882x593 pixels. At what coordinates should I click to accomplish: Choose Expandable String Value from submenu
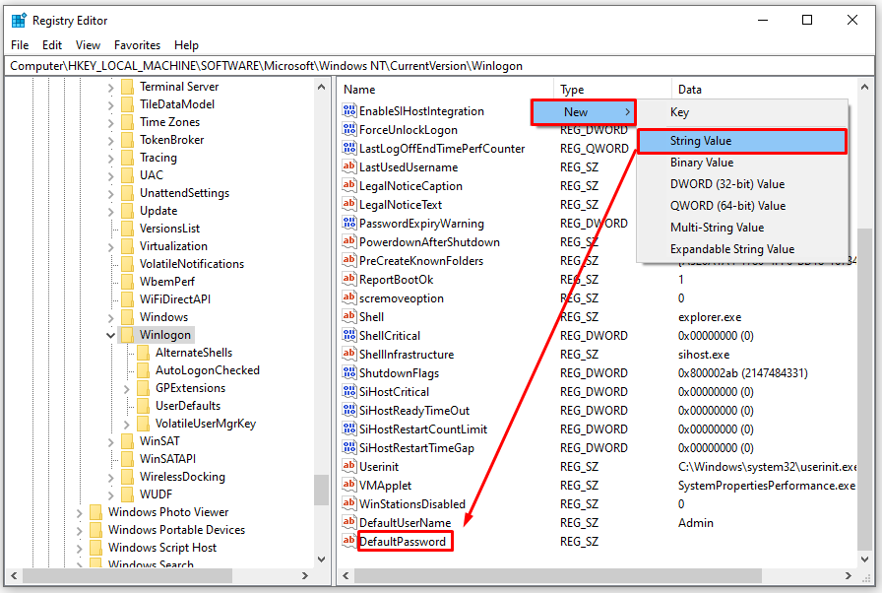[x=742, y=248]
